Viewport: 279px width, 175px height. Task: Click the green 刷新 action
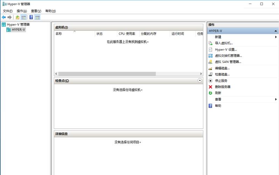218,93
